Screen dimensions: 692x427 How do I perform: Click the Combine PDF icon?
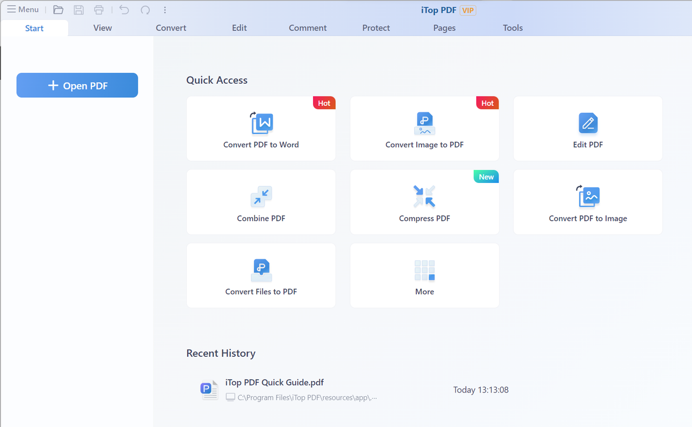(x=261, y=197)
